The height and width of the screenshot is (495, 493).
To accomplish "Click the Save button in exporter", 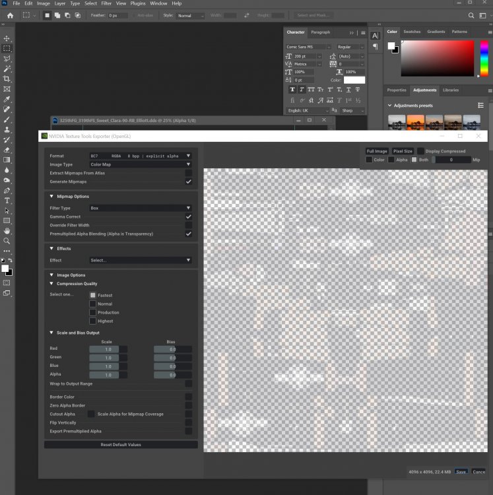I will [461, 472].
